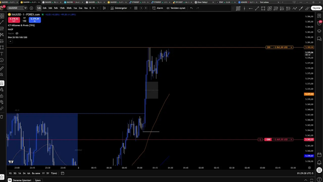
Task: Set date range to 1G
Action: 10,173
